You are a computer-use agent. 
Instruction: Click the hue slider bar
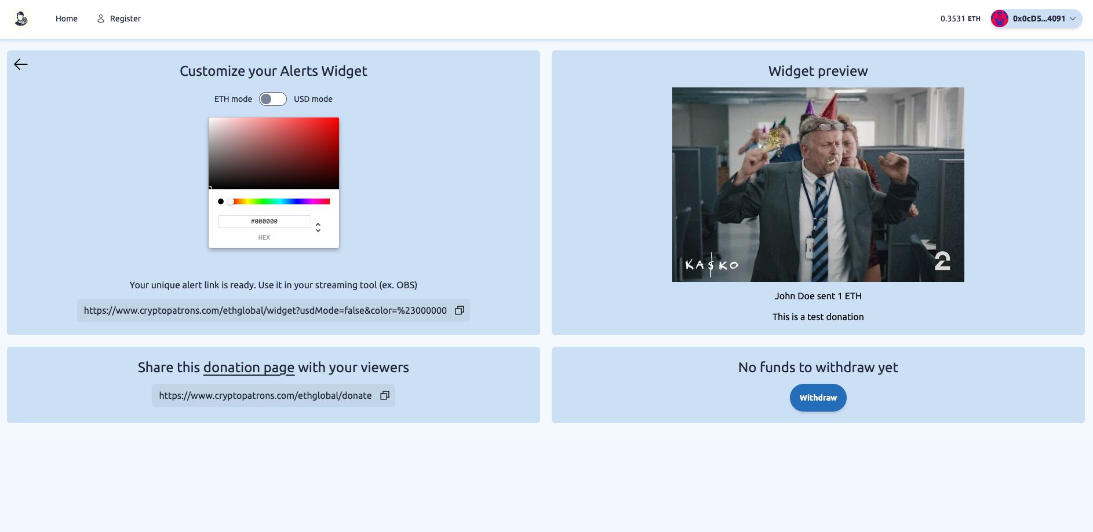coord(279,201)
